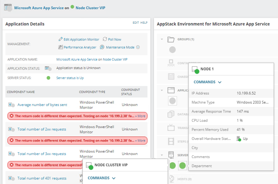Click the gray application status tile
Screen dimensions: 278x184
click(172, 101)
